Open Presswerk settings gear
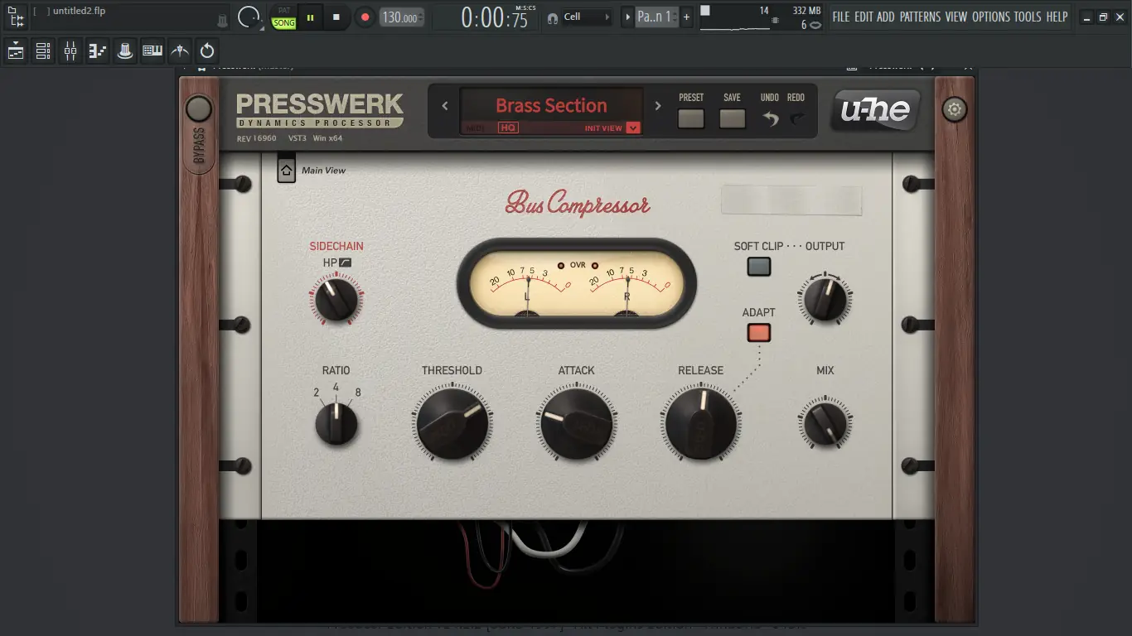 [955, 108]
